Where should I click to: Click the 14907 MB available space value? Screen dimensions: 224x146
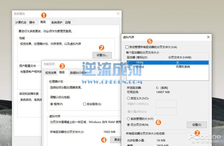(163, 92)
